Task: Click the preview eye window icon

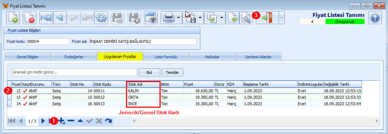Action: 151,18
